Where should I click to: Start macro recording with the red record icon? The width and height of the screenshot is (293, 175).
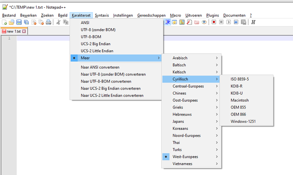tap(214, 23)
